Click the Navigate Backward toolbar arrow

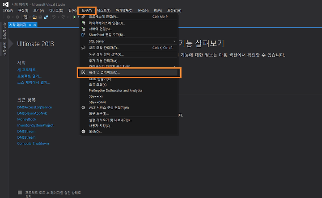click(x=8, y=17)
